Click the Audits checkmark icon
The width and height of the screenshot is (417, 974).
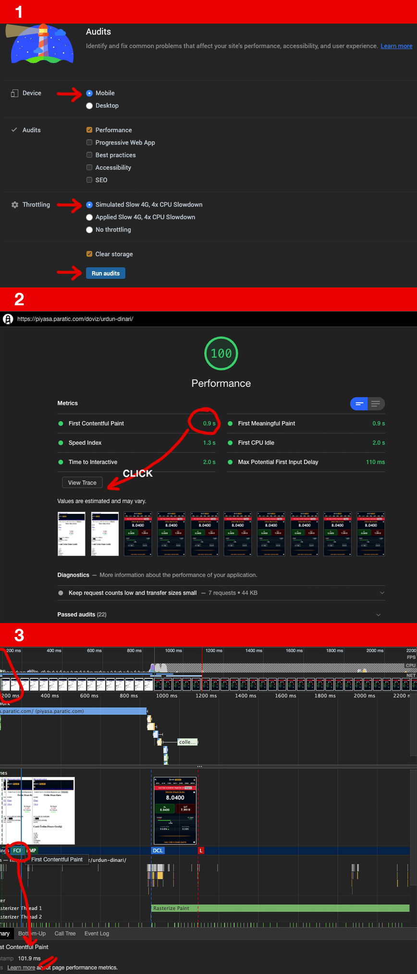tap(14, 130)
